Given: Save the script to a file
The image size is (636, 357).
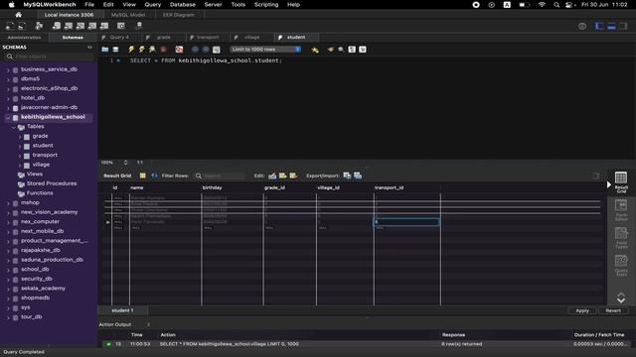Looking at the screenshot, I should 115,50.
